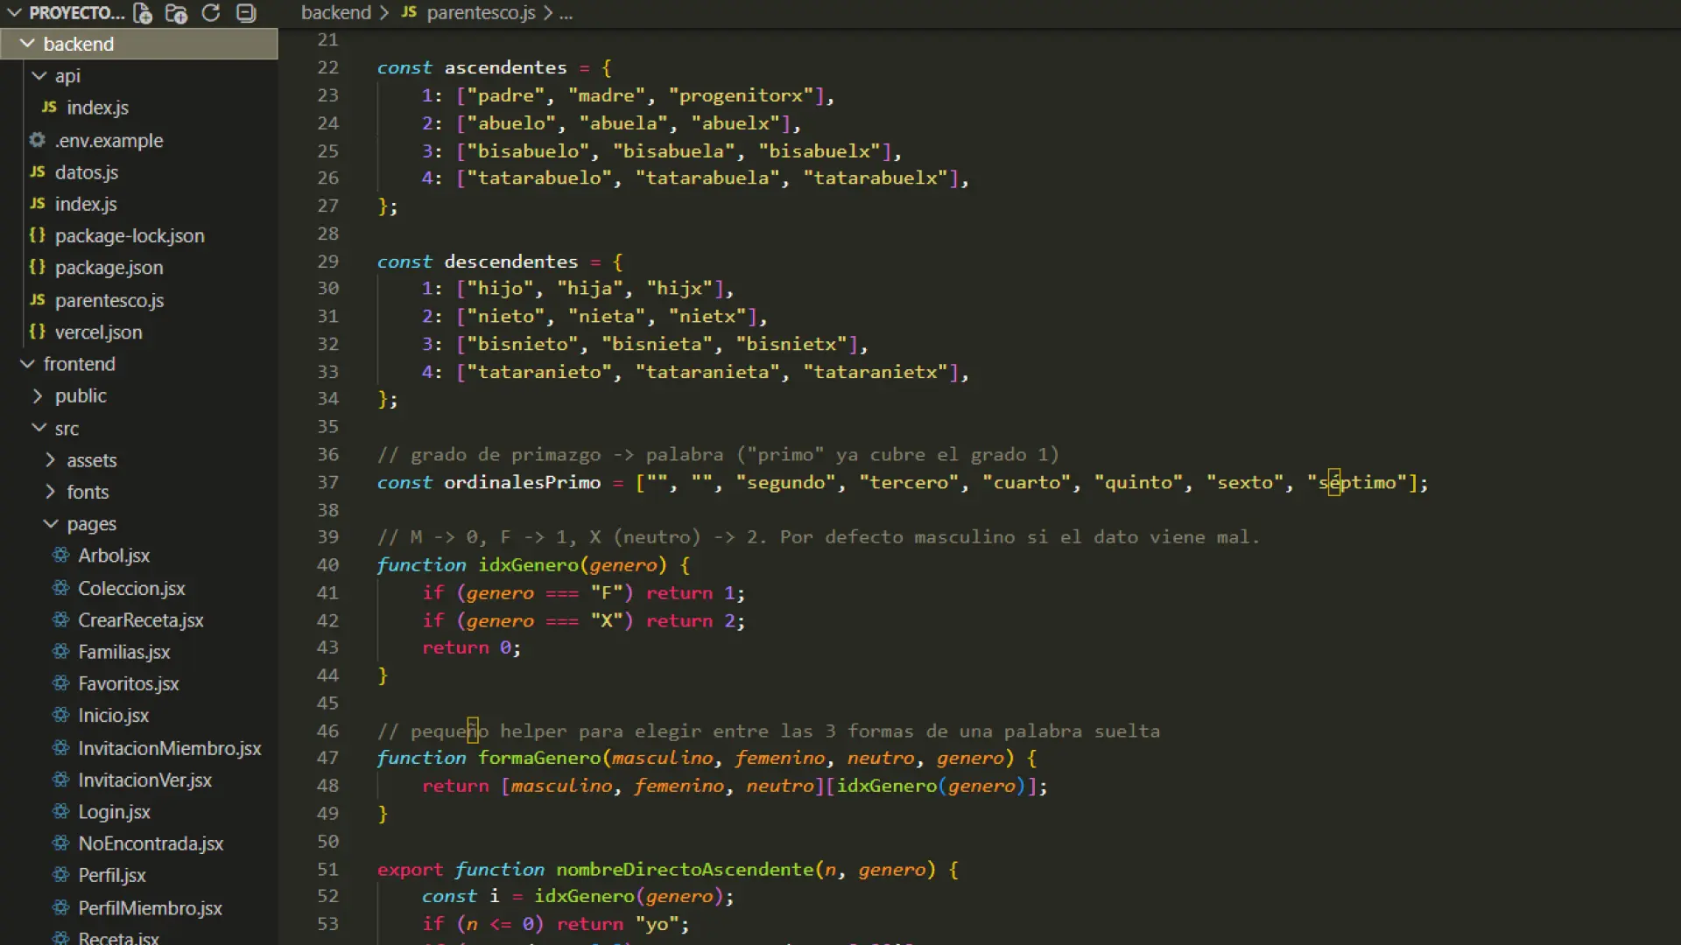The width and height of the screenshot is (1681, 945).
Task: Click the React icon beside Coleccion.jsx
Action: [60, 588]
